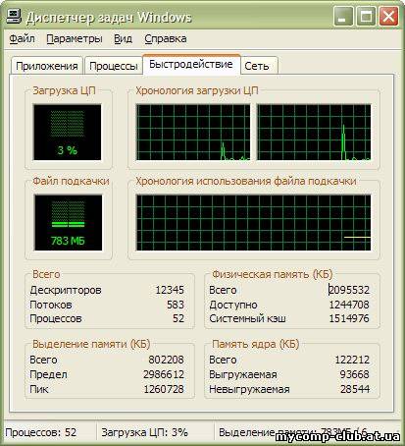Screen dimensions: 405x446
Task: Minimize the Task Manager window
Action: click(343, 17)
